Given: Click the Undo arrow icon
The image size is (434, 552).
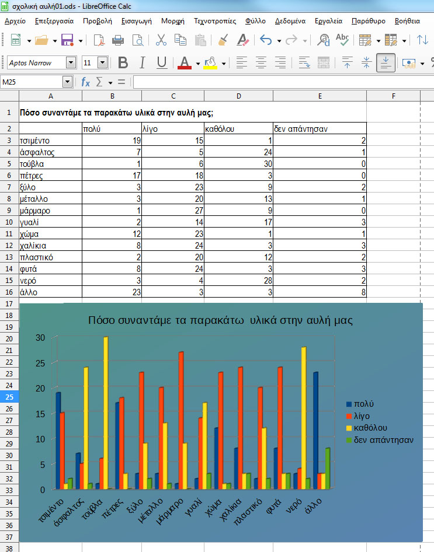Looking at the screenshot, I should [x=266, y=40].
